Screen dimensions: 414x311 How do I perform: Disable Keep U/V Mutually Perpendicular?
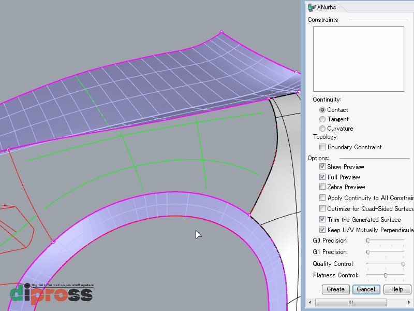[x=322, y=230]
